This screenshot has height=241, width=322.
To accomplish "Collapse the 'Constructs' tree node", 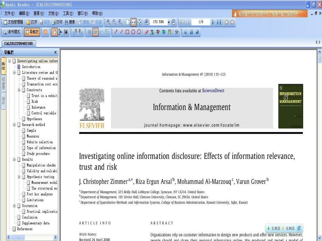I will tap(19, 90).
